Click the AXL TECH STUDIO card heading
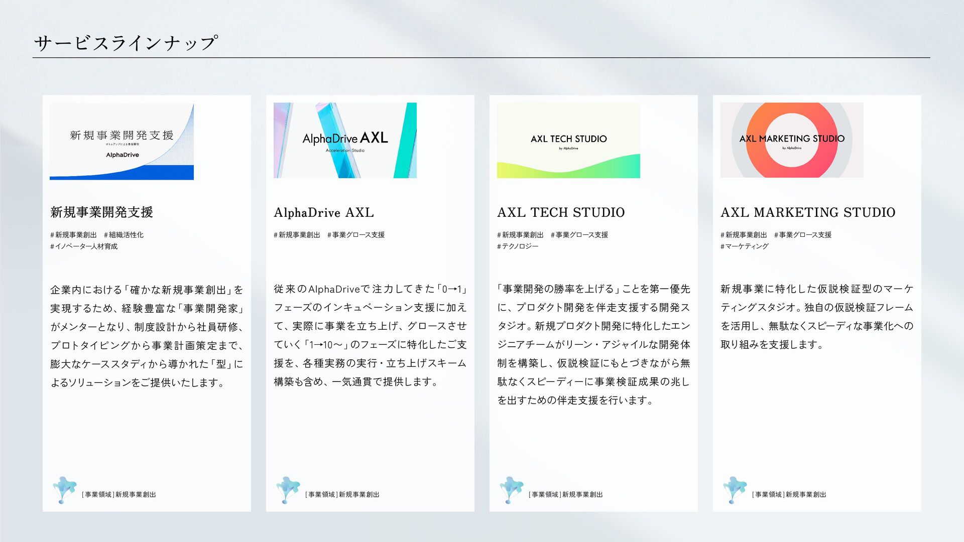The width and height of the screenshot is (964, 542). click(x=561, y=213)
